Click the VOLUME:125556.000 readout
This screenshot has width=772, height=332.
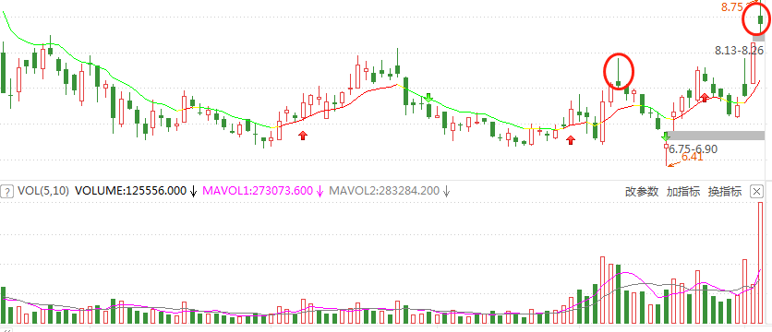[x=131, y=191]
